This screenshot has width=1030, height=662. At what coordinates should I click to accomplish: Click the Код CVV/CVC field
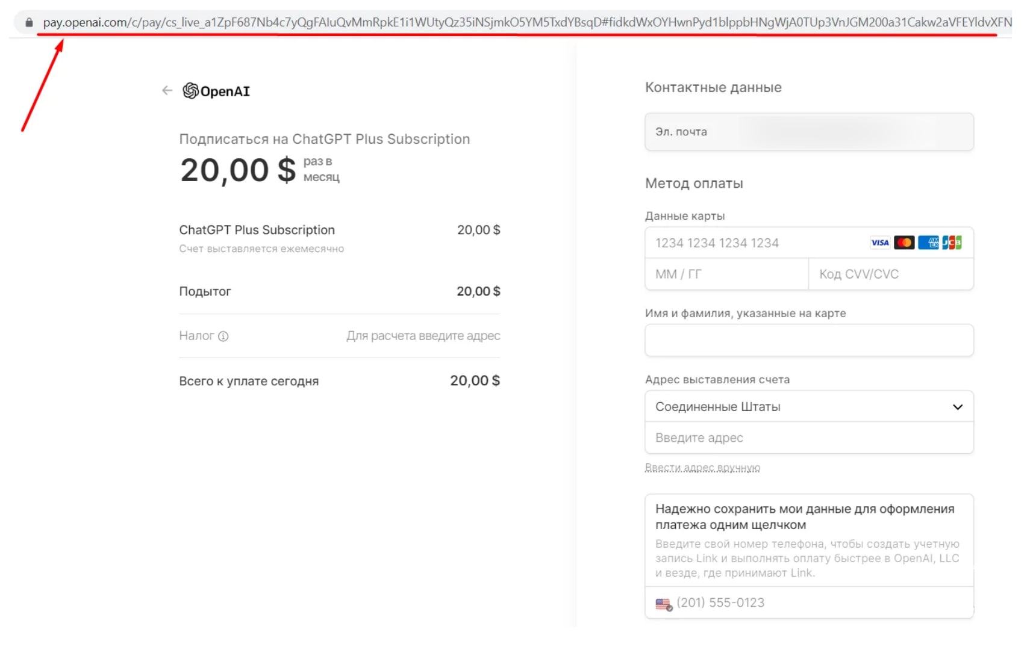[890, 274]
